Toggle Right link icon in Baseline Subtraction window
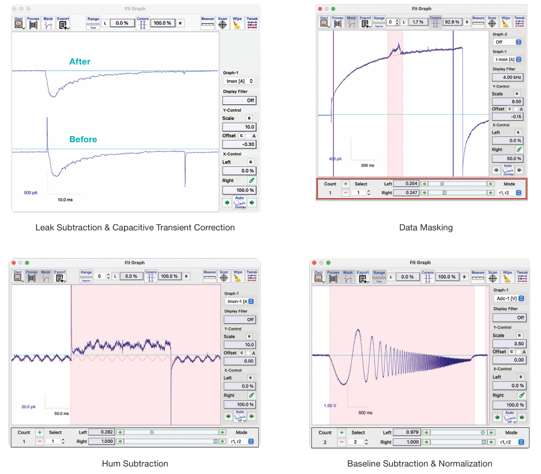Image resolution: width=541 pixels, height=474 pixels. pos(521,395)
